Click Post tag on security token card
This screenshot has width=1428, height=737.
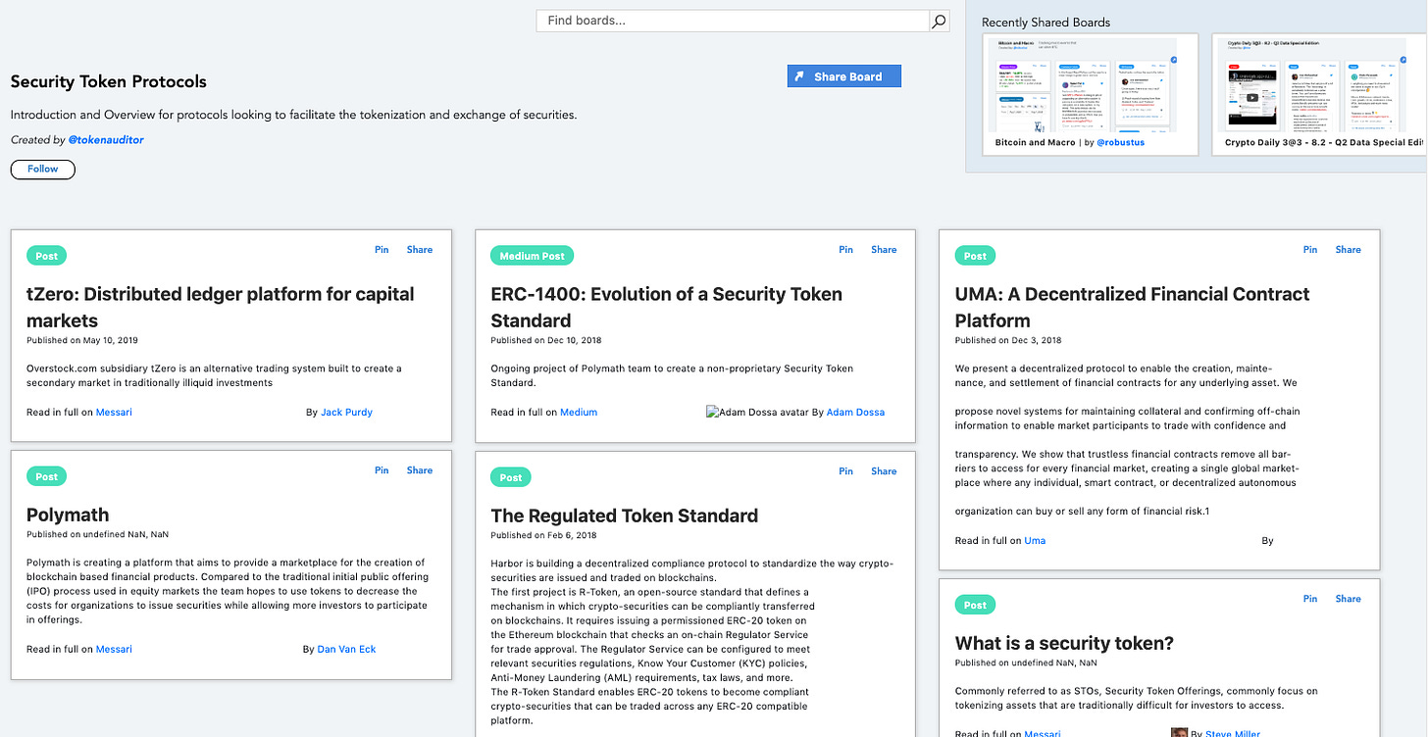(975, 606)
